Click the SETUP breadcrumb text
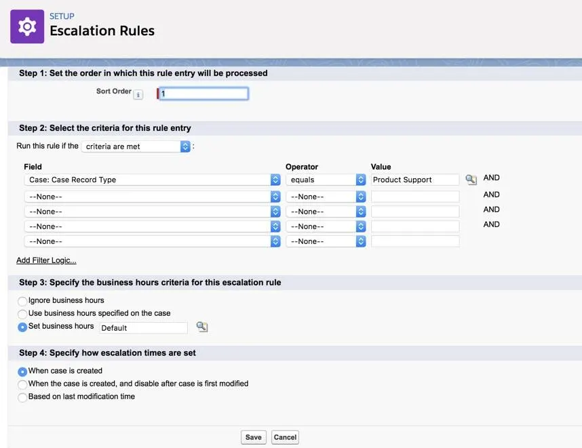 [62, 16]
